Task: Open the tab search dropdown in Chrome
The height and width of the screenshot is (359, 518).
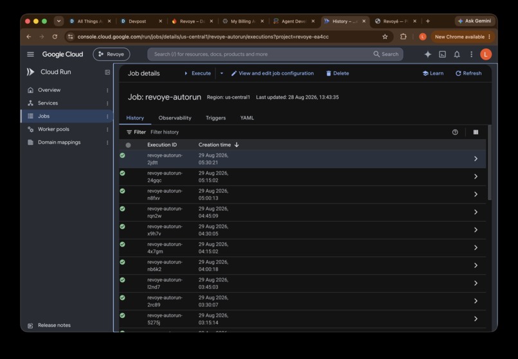Action: point(58,21)
